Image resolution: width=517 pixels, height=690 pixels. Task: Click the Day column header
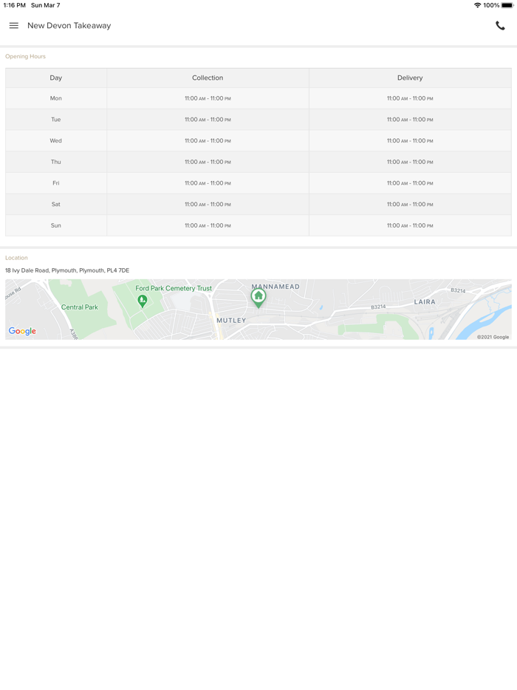point(56,78)
